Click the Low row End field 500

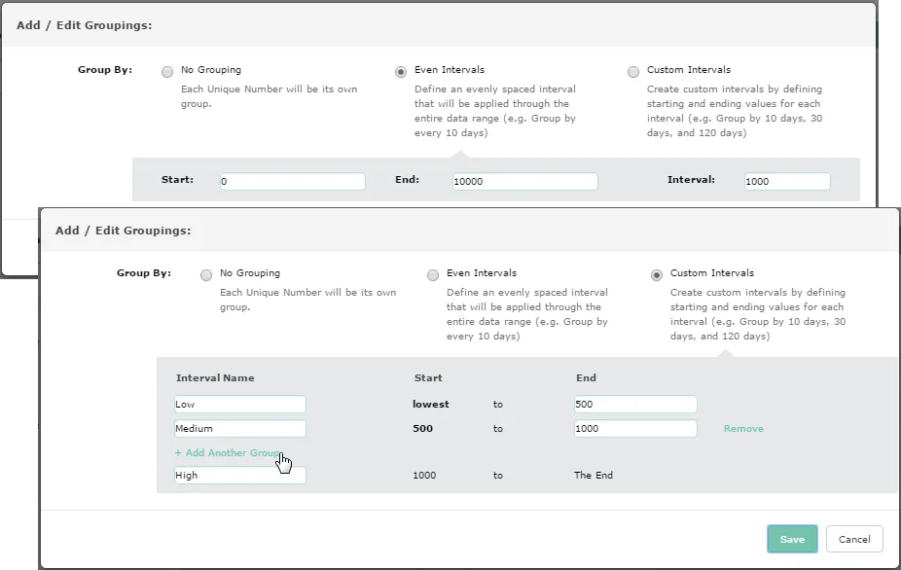(x=635, y=404)
